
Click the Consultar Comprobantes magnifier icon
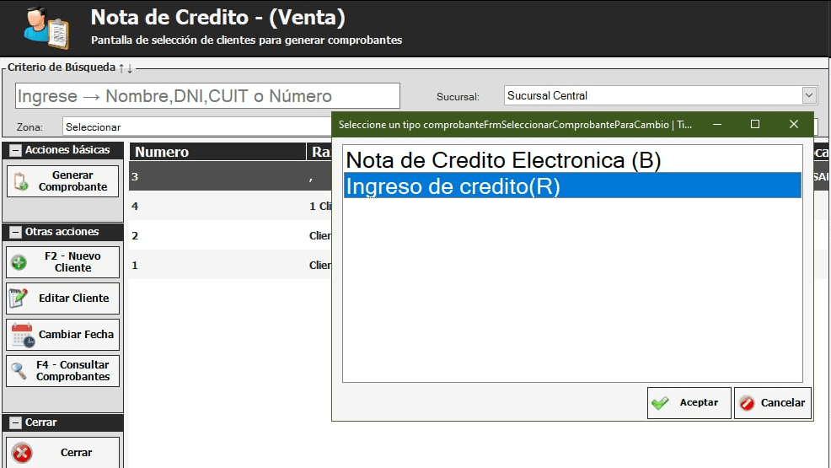coord(19,371)
